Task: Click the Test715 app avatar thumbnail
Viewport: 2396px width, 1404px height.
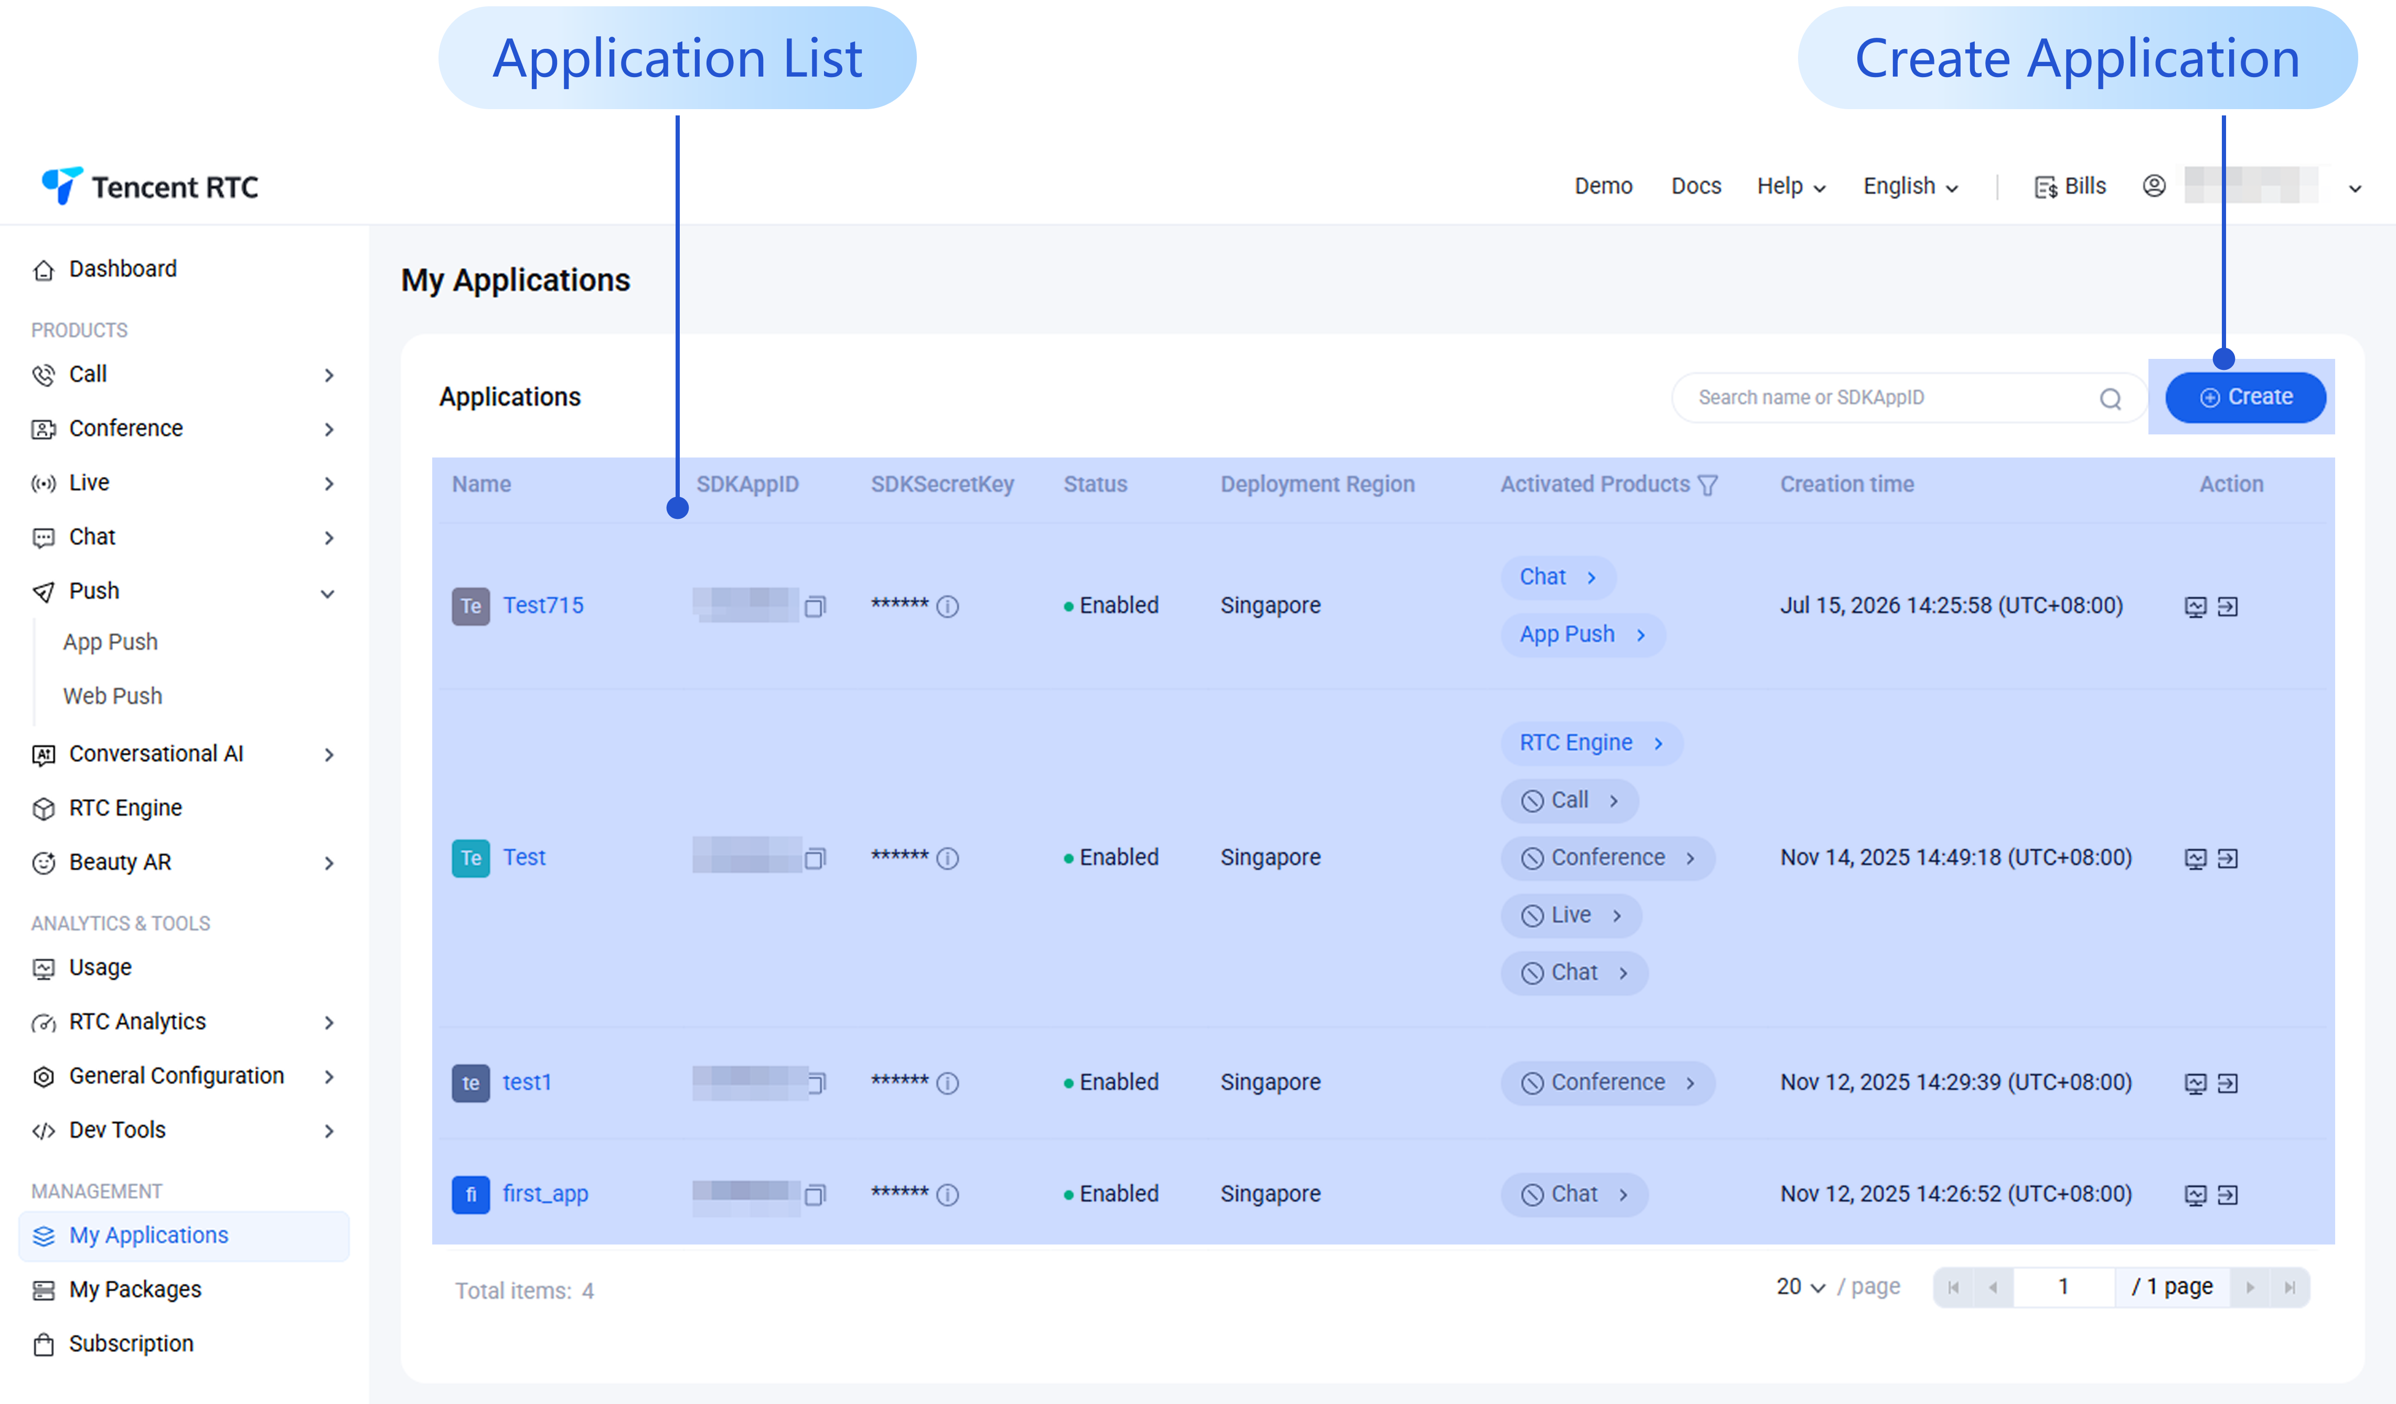Action: 470,607
